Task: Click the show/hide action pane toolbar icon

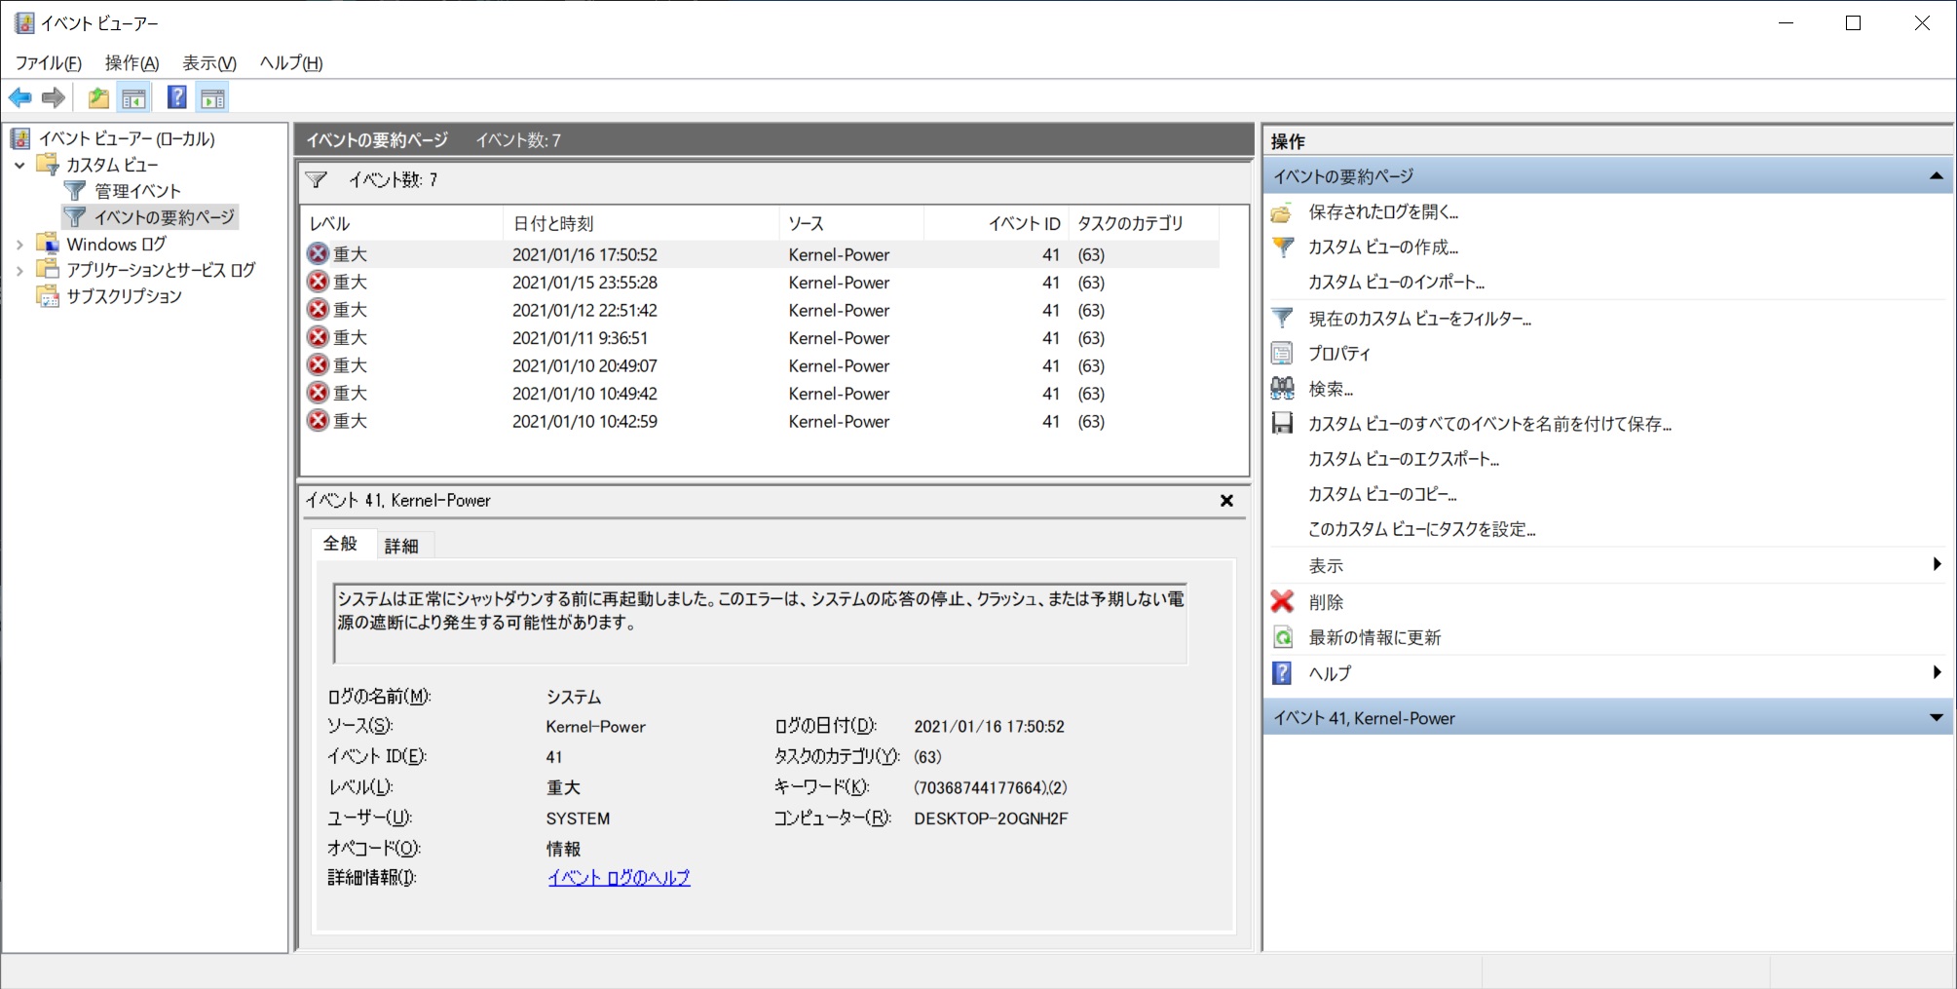Action: coord(212,98)
